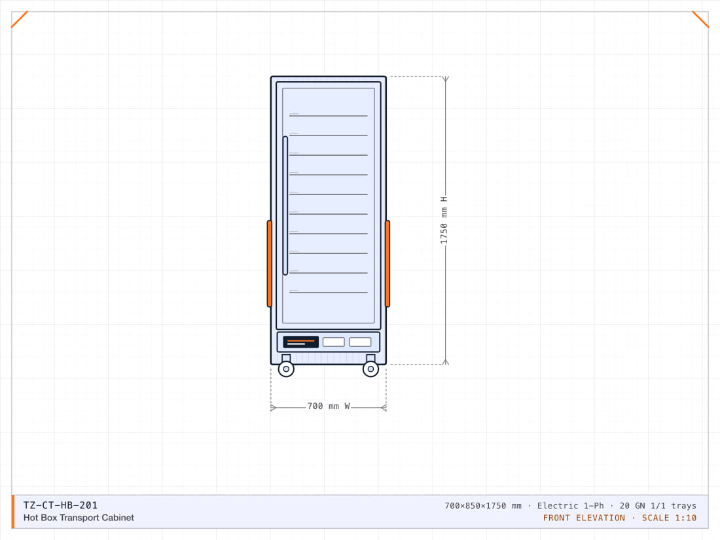This screenshot has height=540, width=720.
Task: Click the white button beside the dark display
Action: coord(333,342)
